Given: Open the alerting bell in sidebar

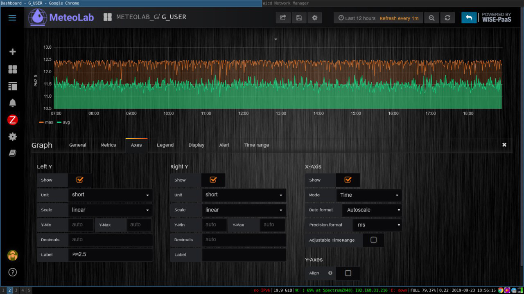Looking at the screenshot, I should click(13, 103).
